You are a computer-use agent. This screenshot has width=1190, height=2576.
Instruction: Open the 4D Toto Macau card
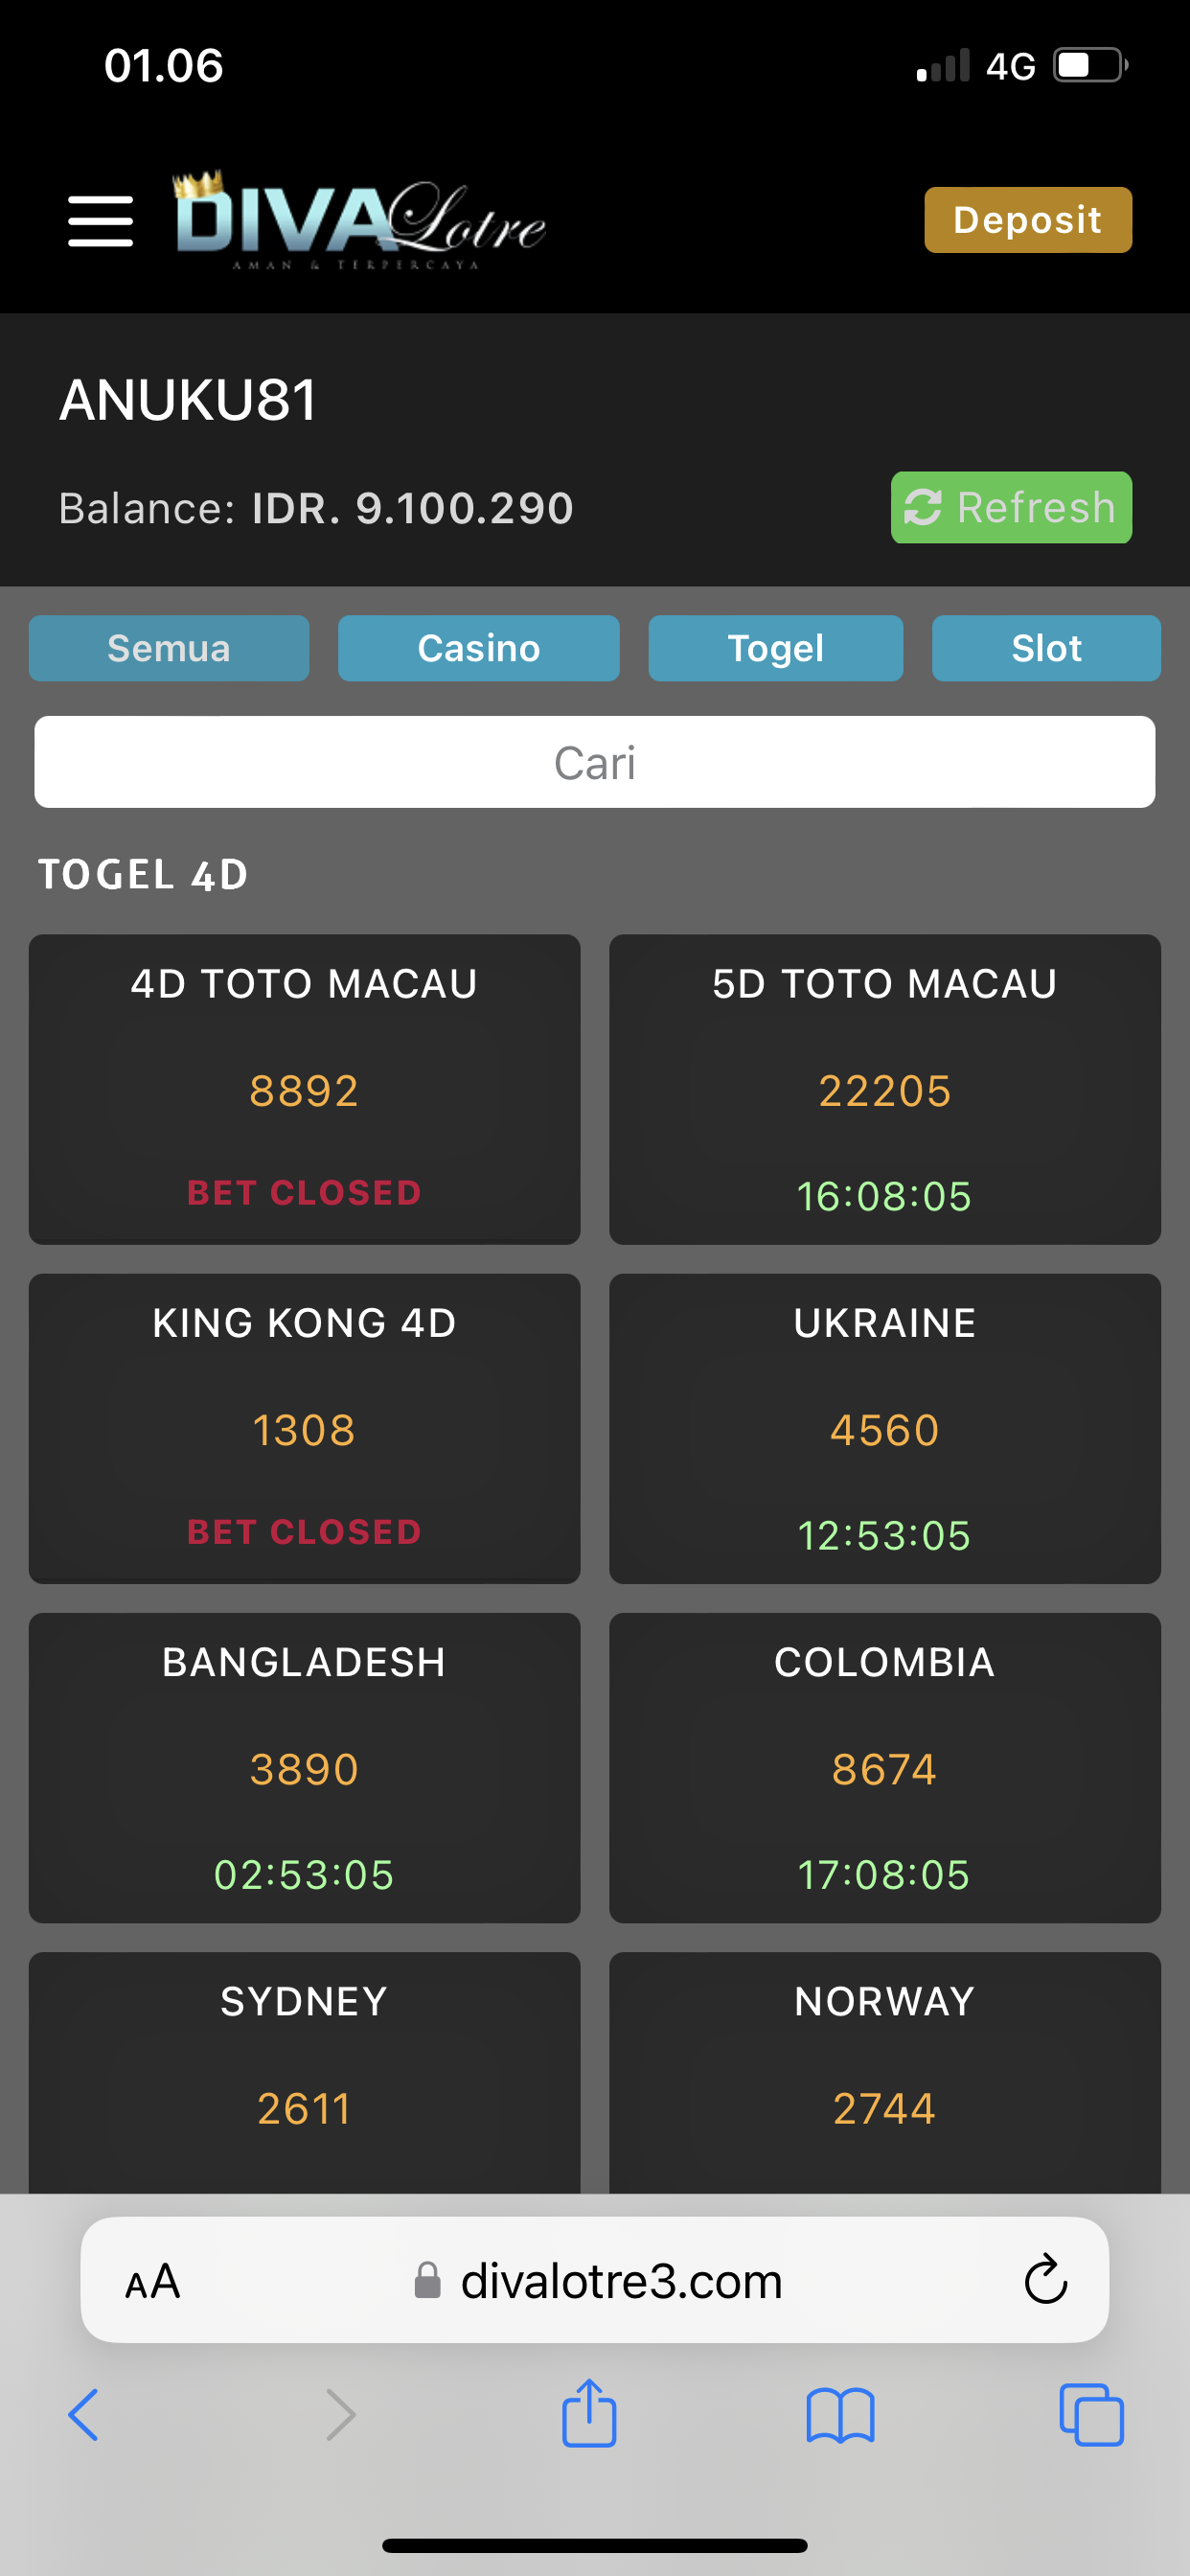point(304,1089)
